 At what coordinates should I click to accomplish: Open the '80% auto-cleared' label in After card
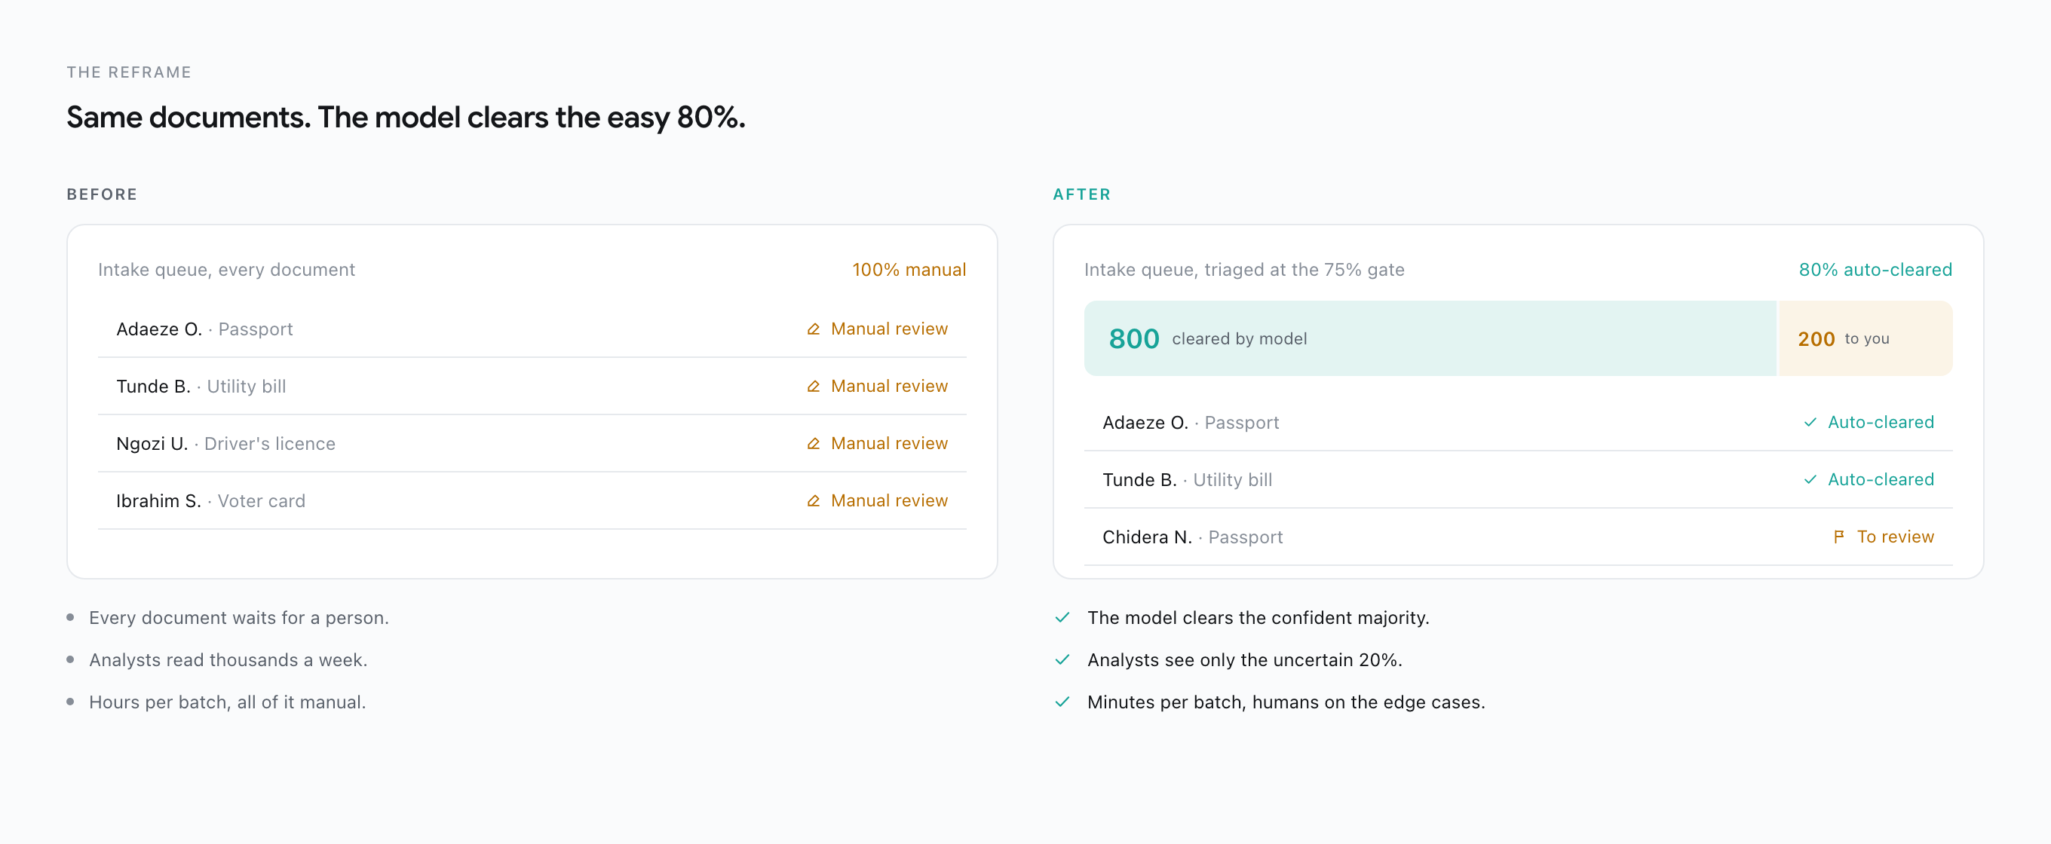[1875, 270]
